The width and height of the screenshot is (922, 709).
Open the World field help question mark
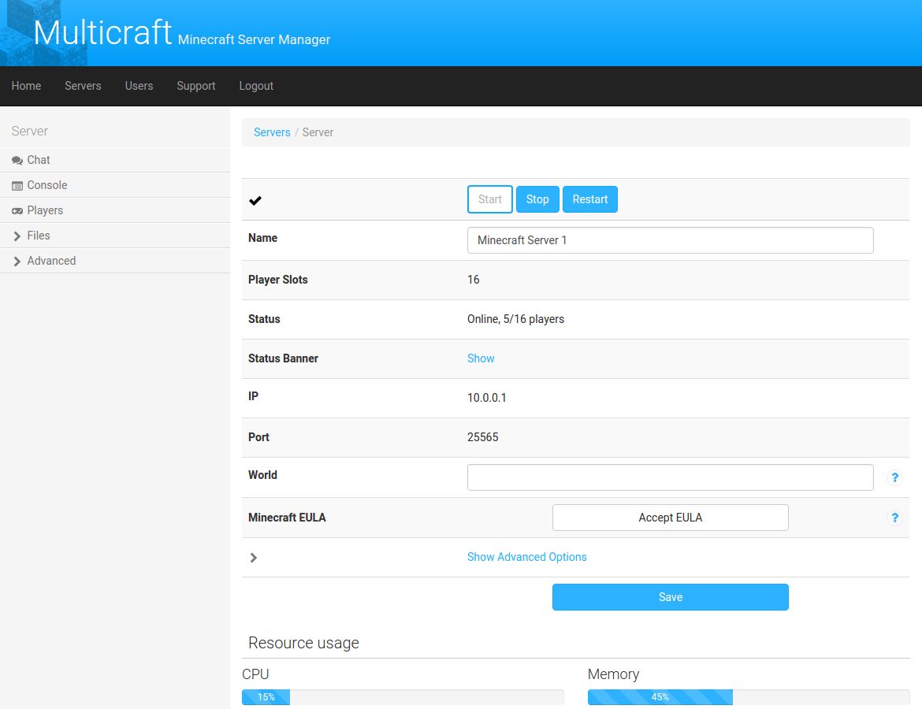[x=894, y=477]
